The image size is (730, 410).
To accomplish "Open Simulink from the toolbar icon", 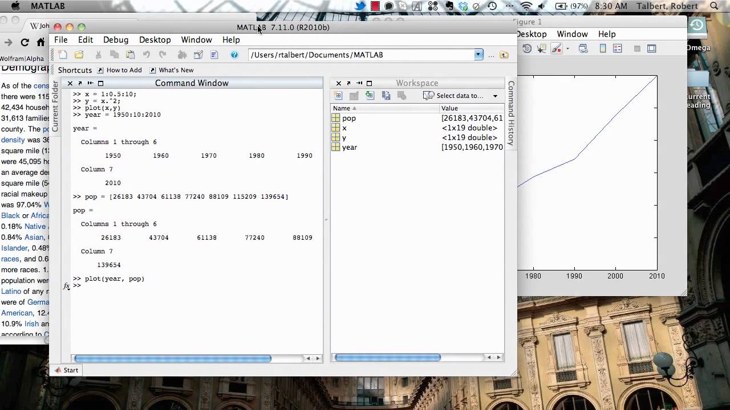I will tap(182, 55).
